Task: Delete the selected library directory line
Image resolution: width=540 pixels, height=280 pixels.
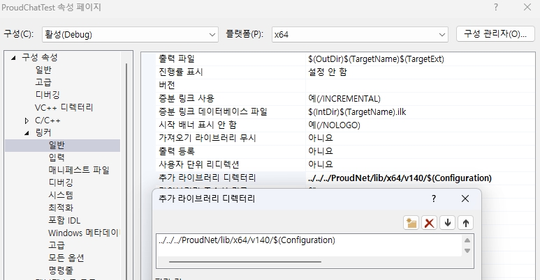Action: [430, 222]
